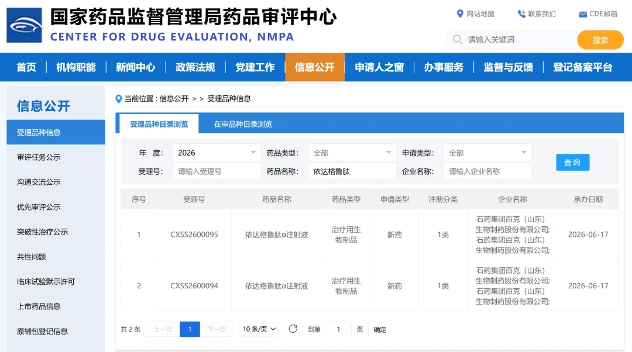Click the 注册分类 column header
Viewport: 632px width, 352px height.
pyautogui.click(x=442, y=199)
